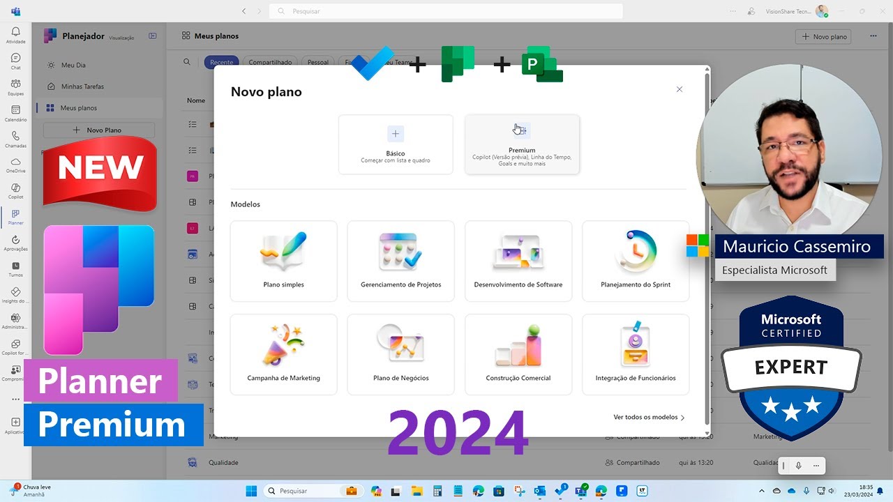Click the microphone icon in floating toolbar
Image resolution: width=893 pixels, height=502 pixels.
(799, 466)
